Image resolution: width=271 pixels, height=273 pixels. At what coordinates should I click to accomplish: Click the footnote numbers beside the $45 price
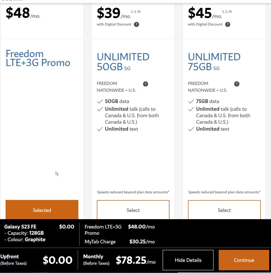227,12
